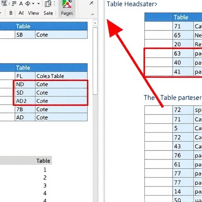The height and width of the screenshot is (202, 202).
Task: Click the pin ribbon icon at top right
Action: tap(92, 3)
